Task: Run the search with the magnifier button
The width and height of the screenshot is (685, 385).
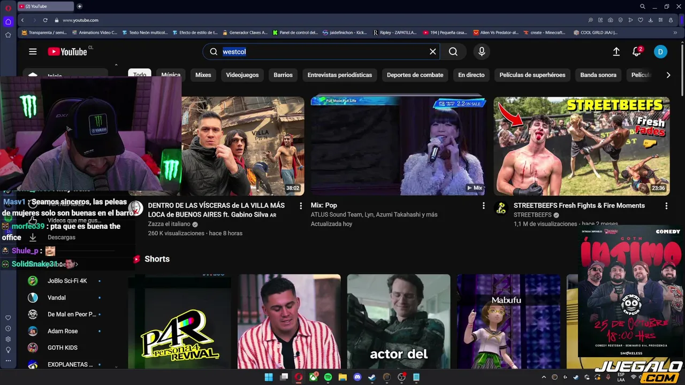Action: click(x=453, y=52)
